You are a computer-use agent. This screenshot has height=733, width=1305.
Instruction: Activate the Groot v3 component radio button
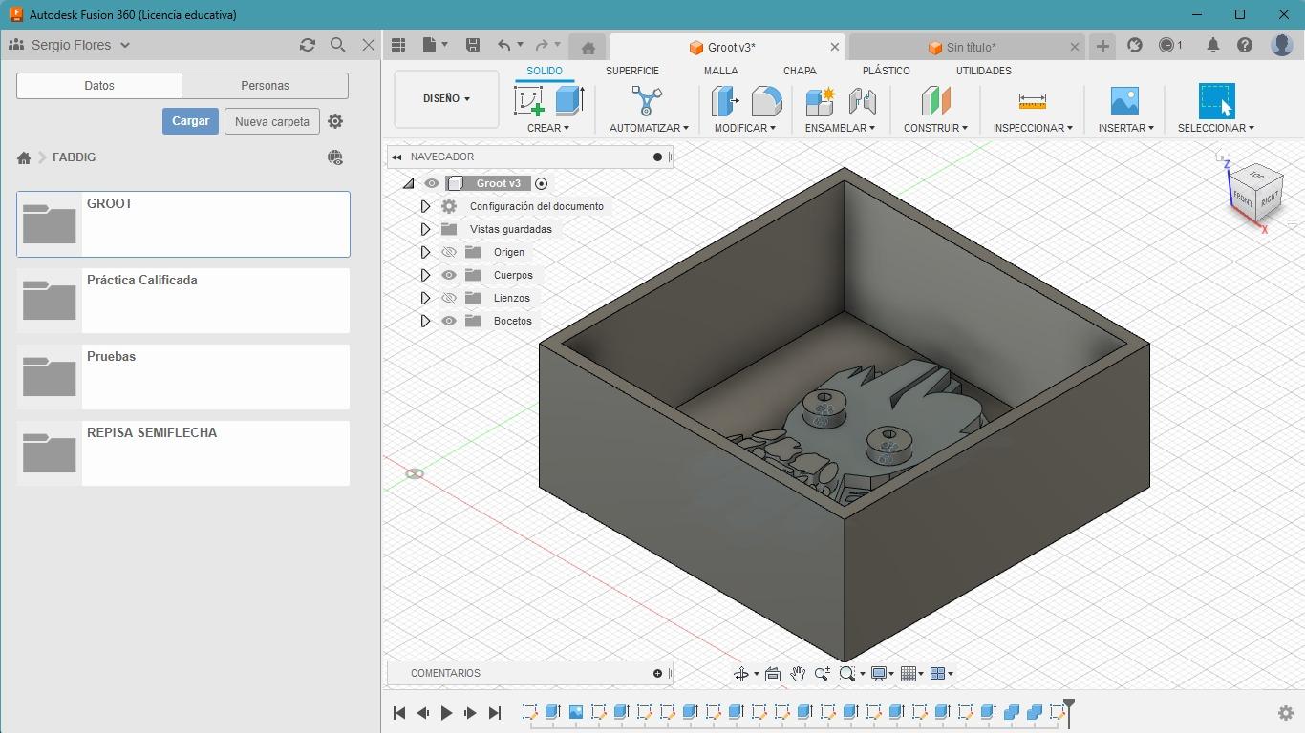[542, 183]
